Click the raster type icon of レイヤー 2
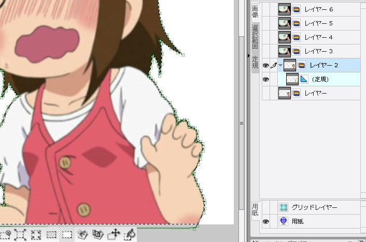This screenshot has height=242, width=366. [x=301, y=66]
